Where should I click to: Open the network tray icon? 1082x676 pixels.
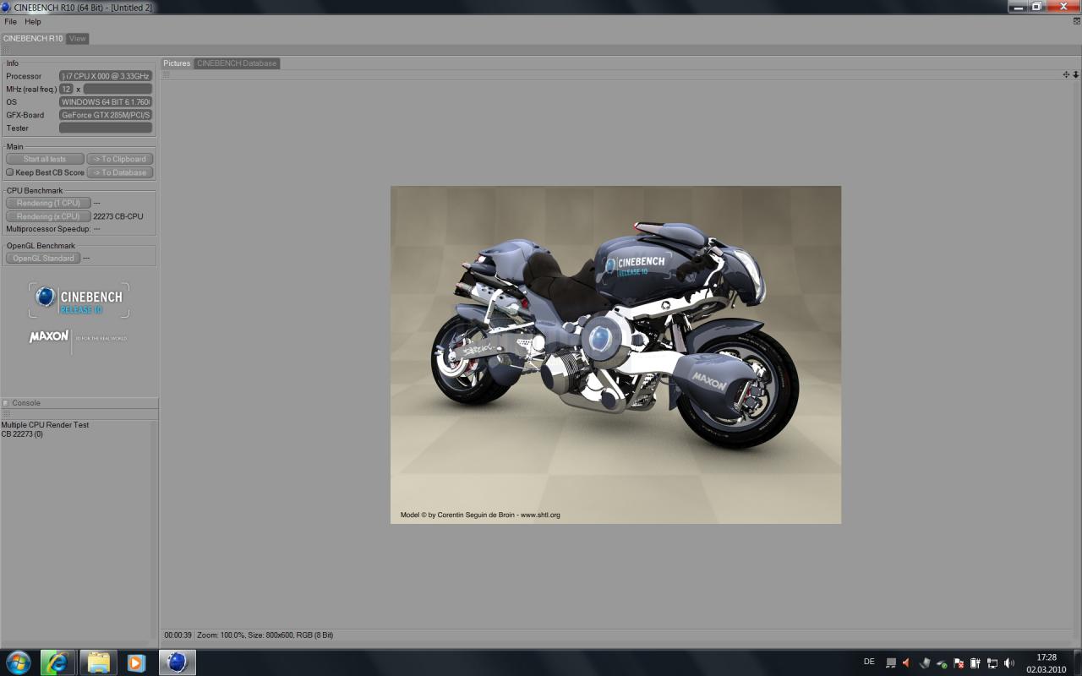point(992,663)
